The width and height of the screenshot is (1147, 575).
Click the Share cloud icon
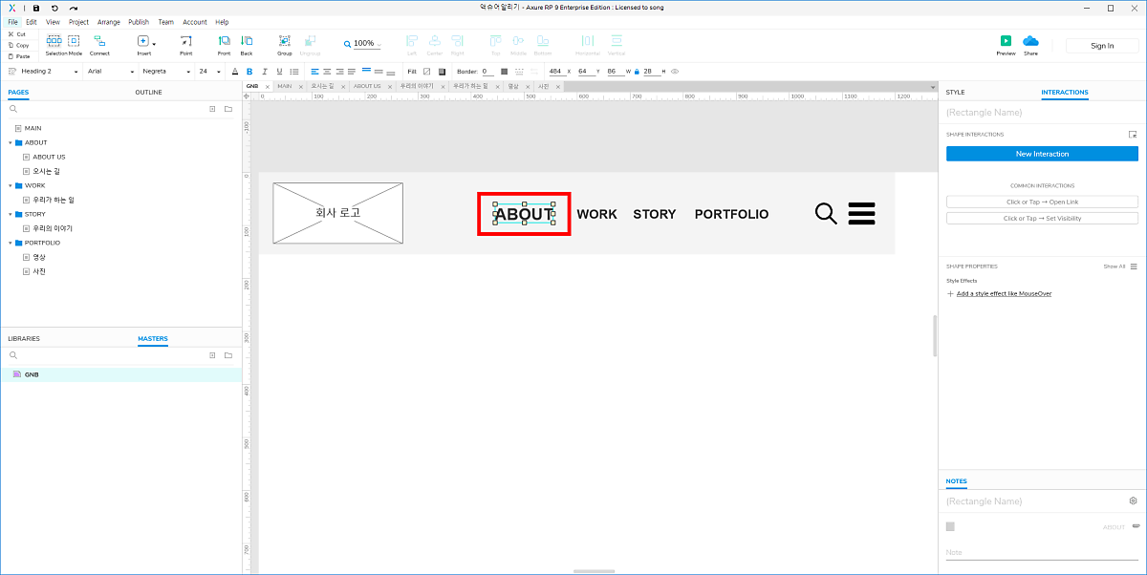(x=1030, y=41)
